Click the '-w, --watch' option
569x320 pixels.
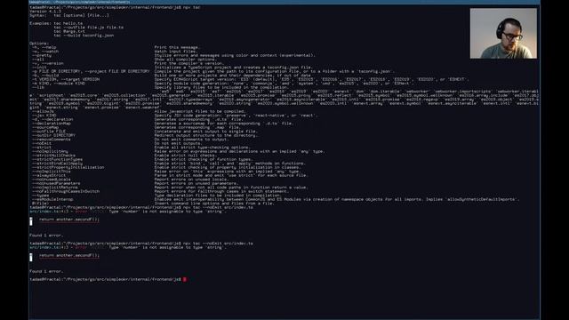45,52
